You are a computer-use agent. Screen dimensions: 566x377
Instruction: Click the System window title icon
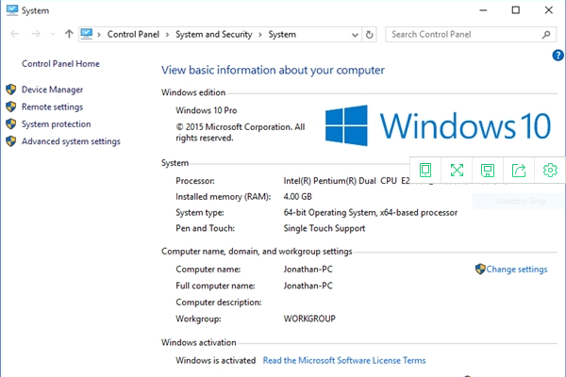coord(12,10)
